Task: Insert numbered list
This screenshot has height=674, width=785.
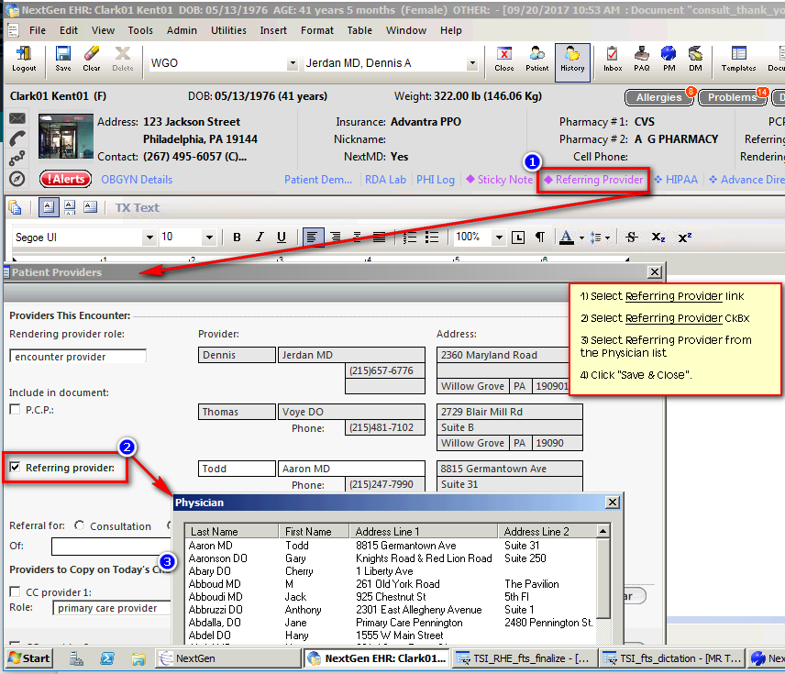Action: 410,238
